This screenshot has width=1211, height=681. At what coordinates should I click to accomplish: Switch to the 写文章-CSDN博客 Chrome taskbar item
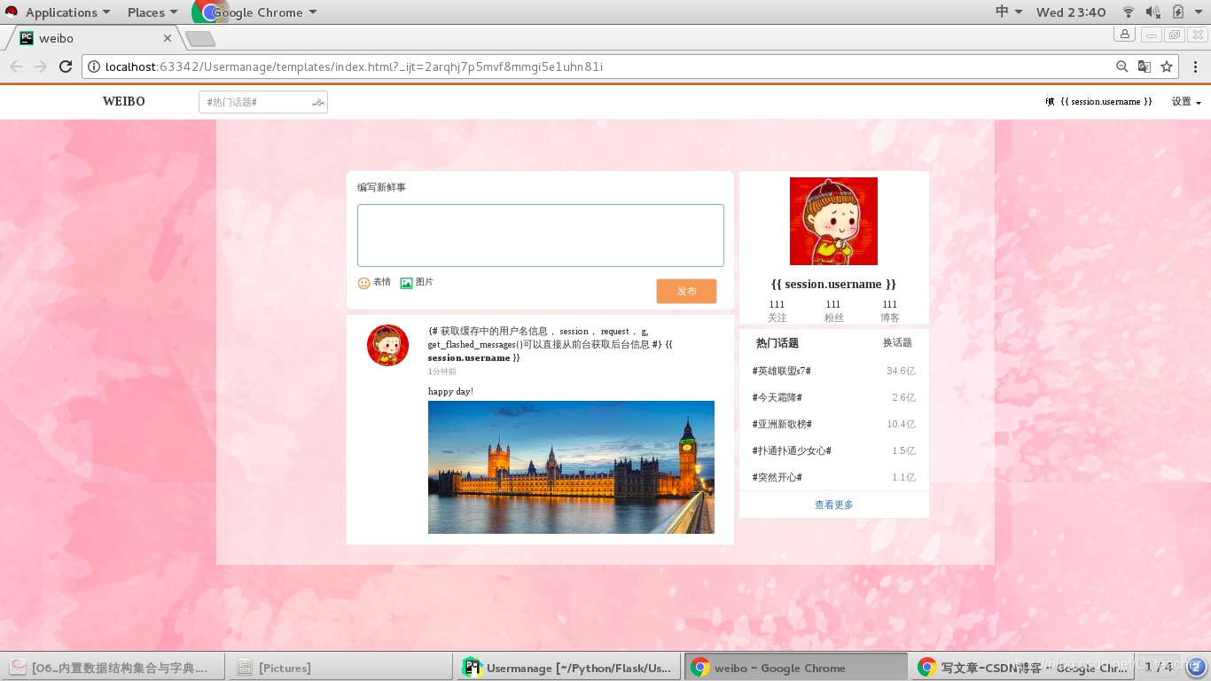pos(1022,668)
